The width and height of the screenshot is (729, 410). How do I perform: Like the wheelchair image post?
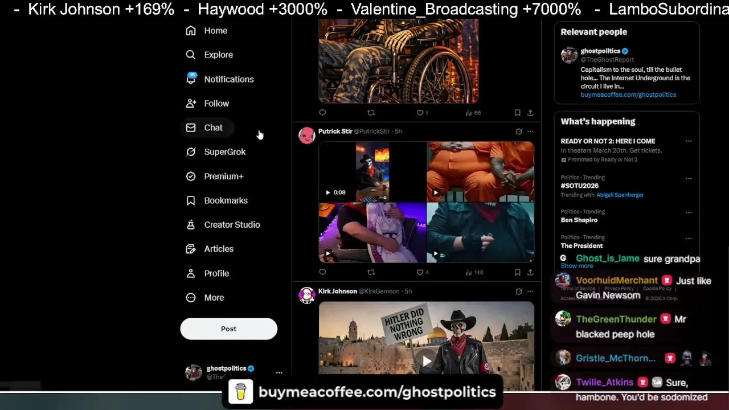pyautogui.click(x=422, y=113)
